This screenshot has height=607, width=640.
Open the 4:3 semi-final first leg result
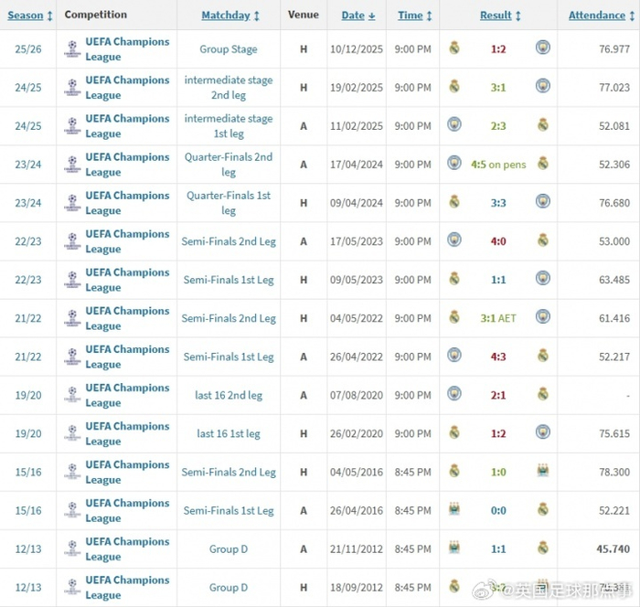pyautogui.click(x=498, y=357)
